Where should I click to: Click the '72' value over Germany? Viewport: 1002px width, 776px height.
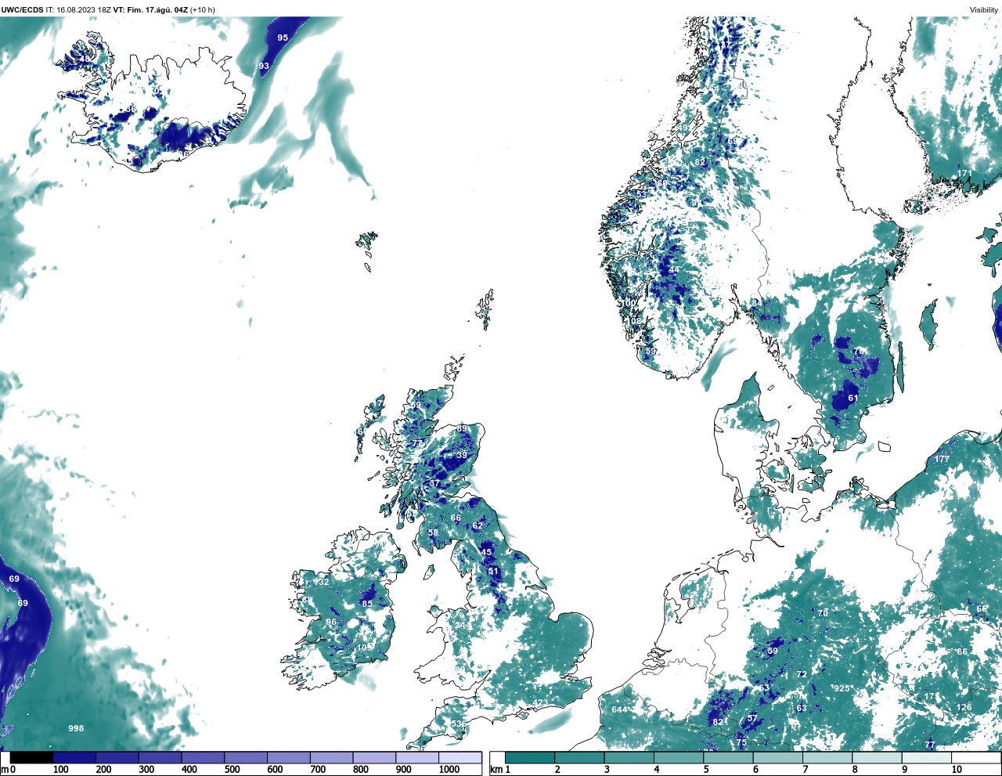(x=802, y=674)
